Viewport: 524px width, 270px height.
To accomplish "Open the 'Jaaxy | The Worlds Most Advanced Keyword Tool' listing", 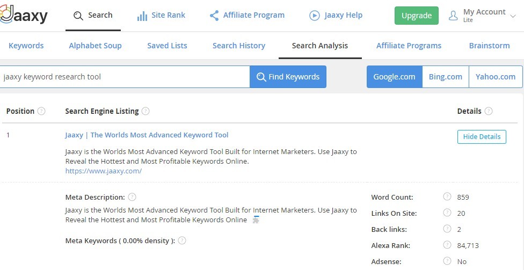I will coord(147,135).
